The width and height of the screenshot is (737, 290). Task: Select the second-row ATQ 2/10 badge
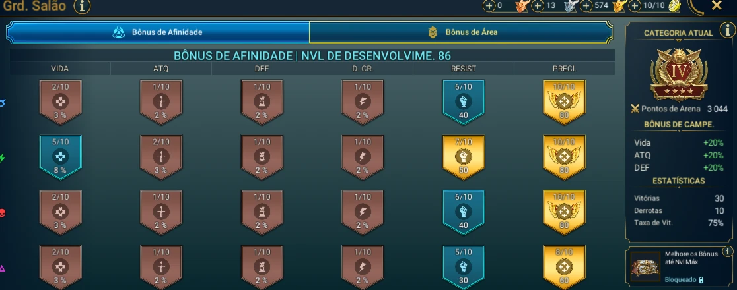point(160,158)
